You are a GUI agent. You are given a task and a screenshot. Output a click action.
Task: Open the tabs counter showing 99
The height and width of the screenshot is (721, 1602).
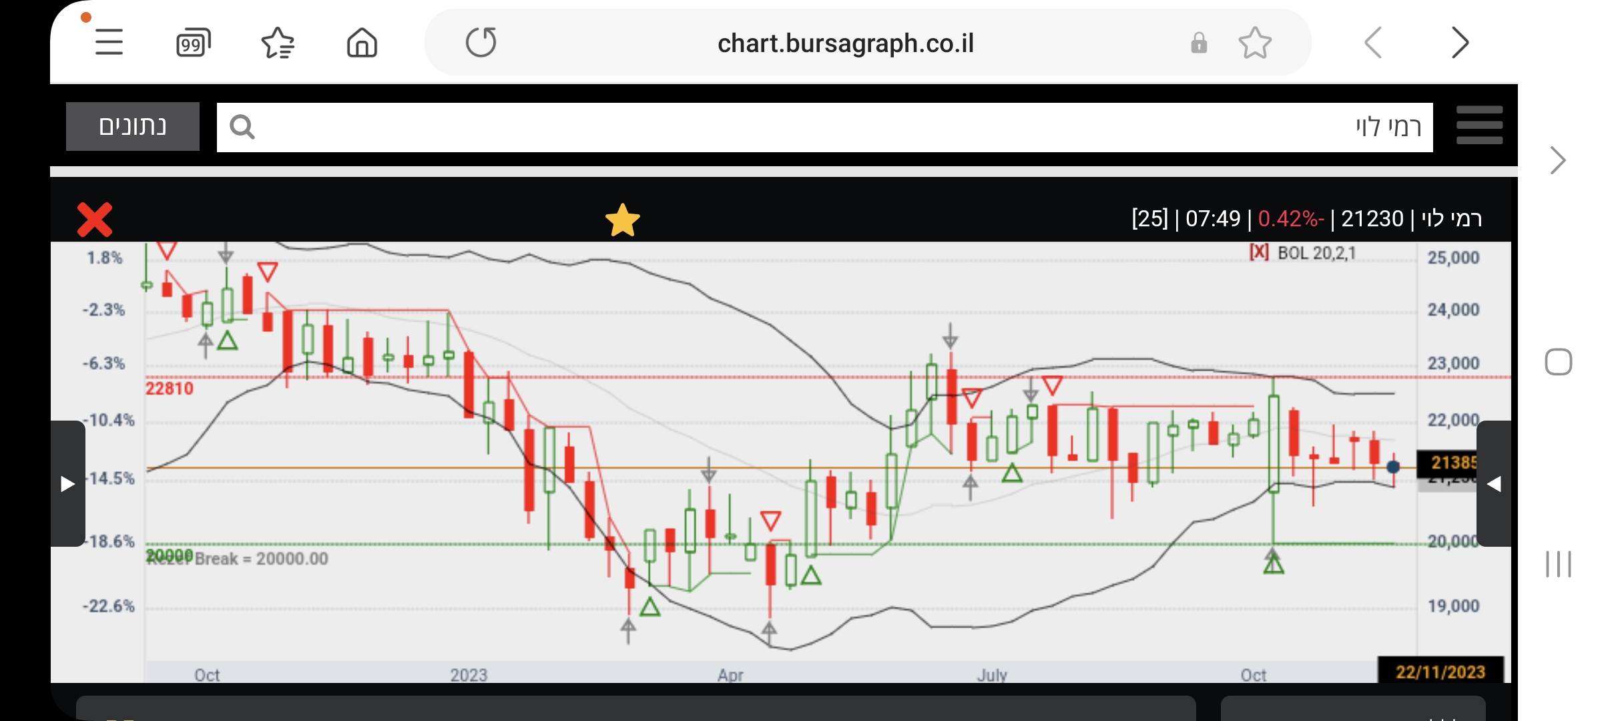coord(193,43)
